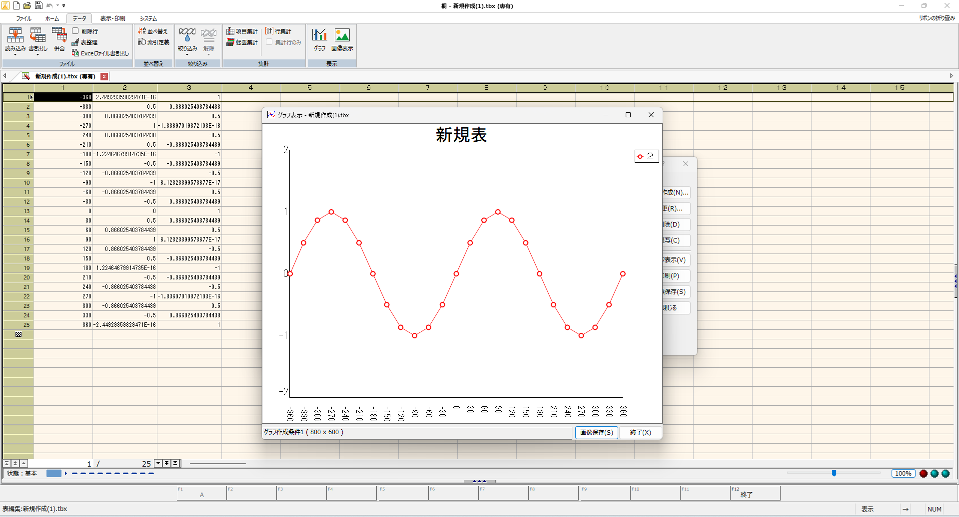Image resolution: width=959 pixels, height=517 pixels.
Task: Switch to the ホーム ribbon tab
Action: tap(52, 18)
